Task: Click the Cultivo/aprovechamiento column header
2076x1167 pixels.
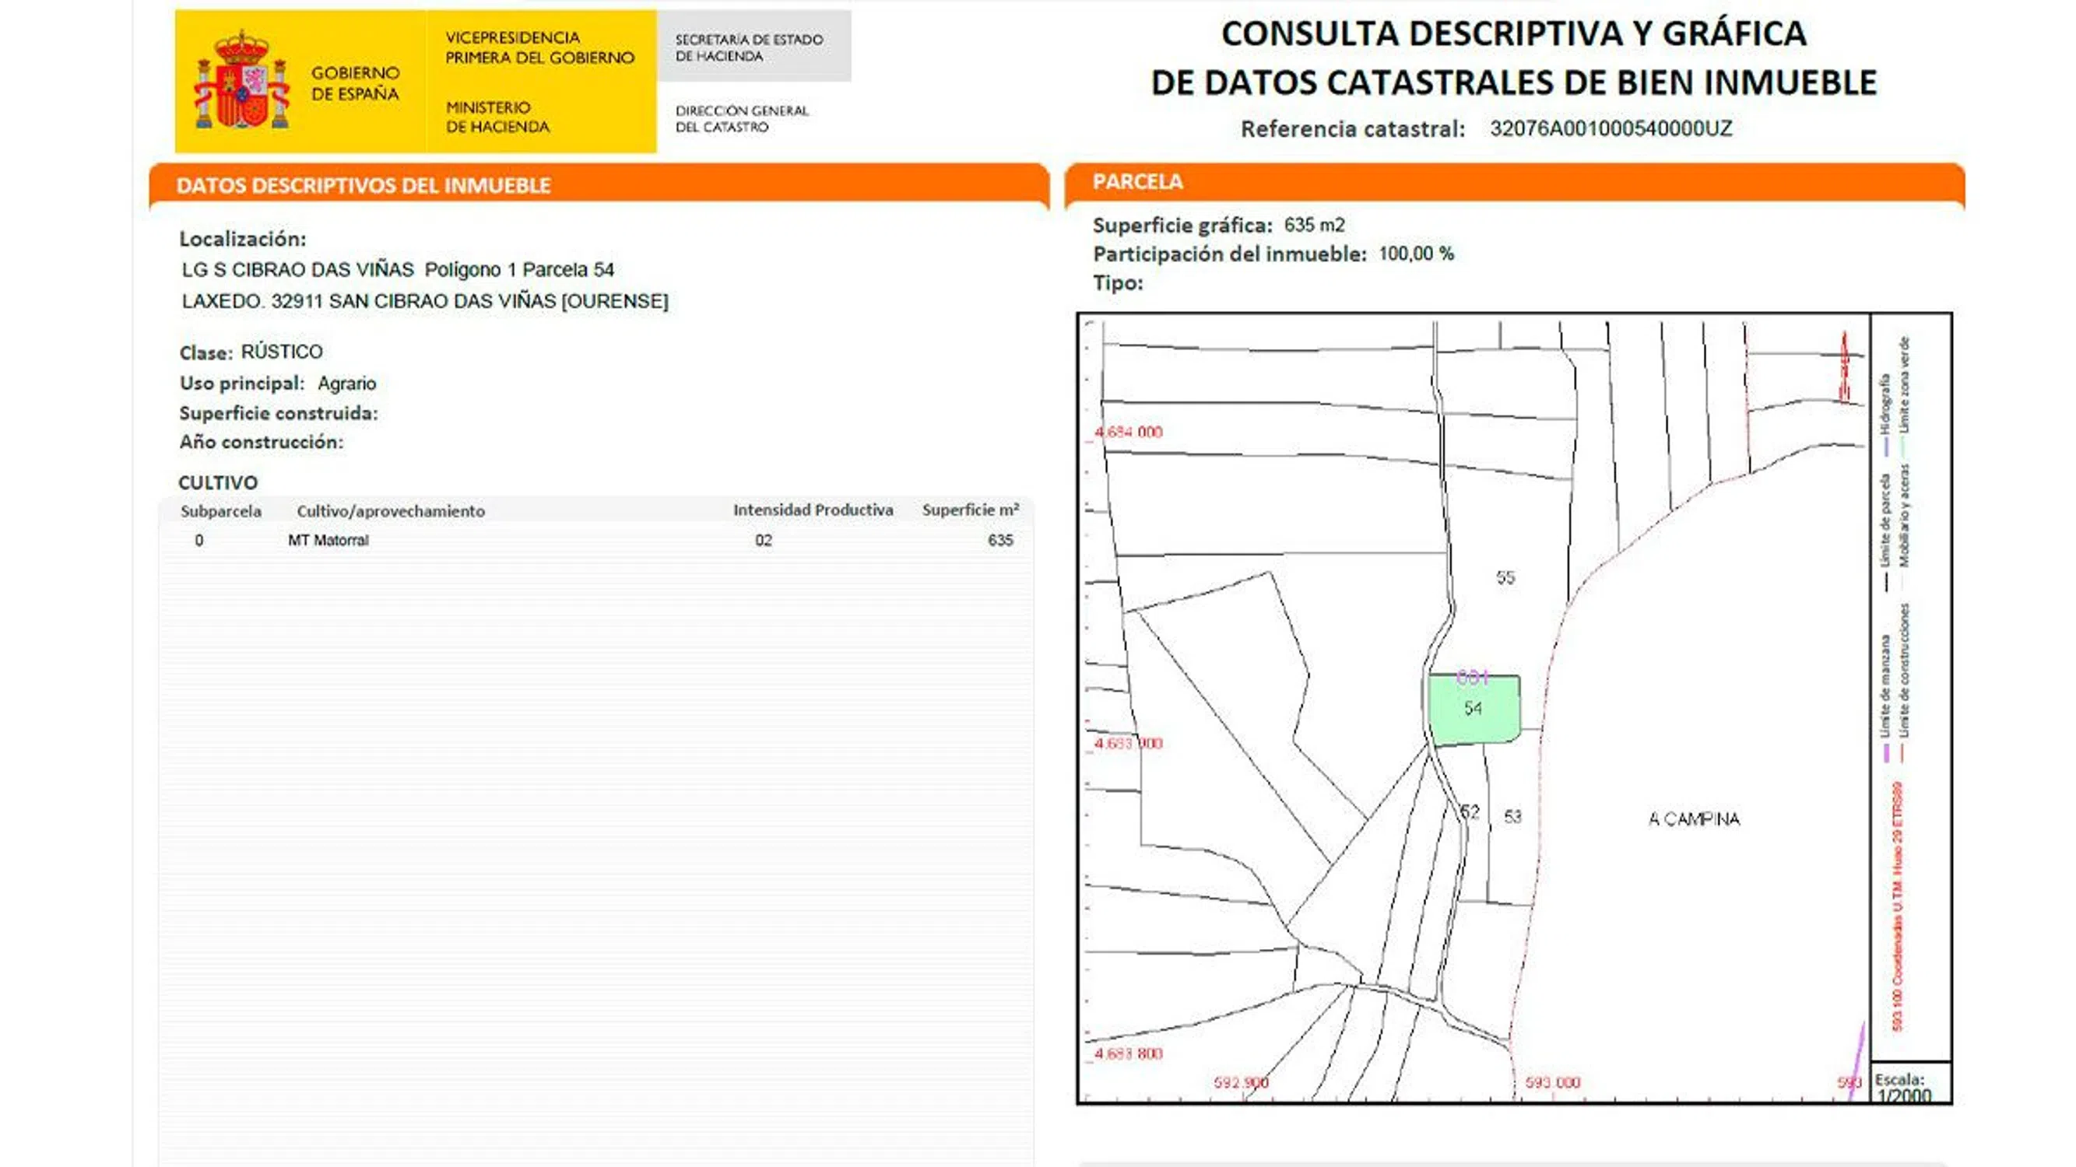Action: (x=390, y=511)
